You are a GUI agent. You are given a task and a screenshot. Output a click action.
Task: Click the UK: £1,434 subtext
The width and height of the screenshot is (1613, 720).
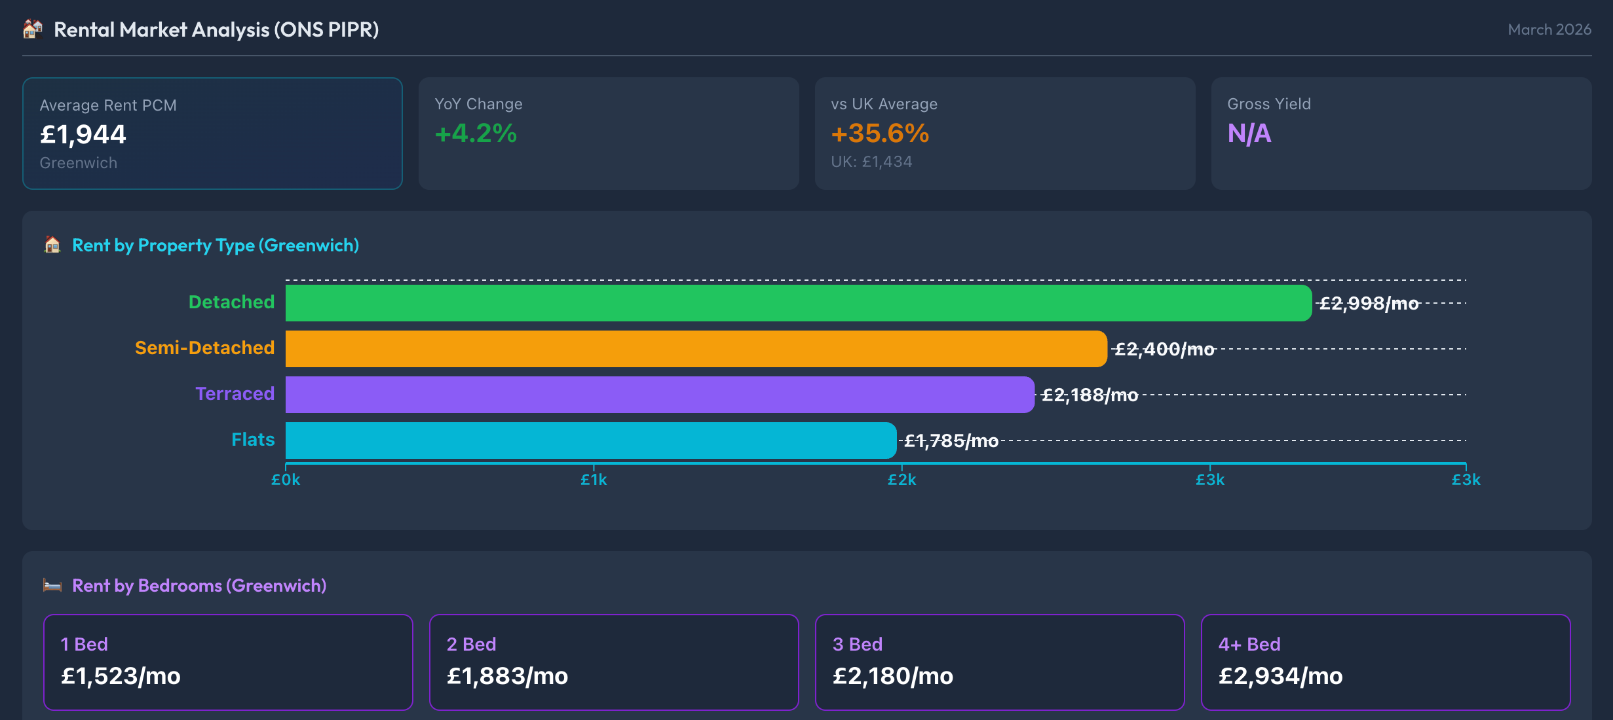(872, 162)
